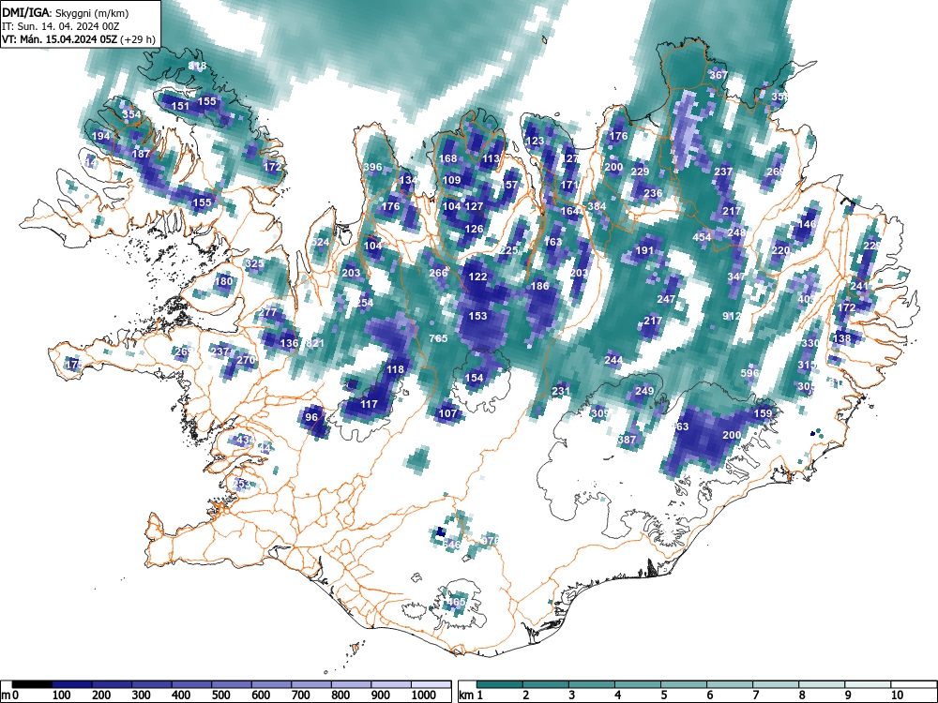Click the 387 visibility value

pyautogui.click(x=627, y=440)
